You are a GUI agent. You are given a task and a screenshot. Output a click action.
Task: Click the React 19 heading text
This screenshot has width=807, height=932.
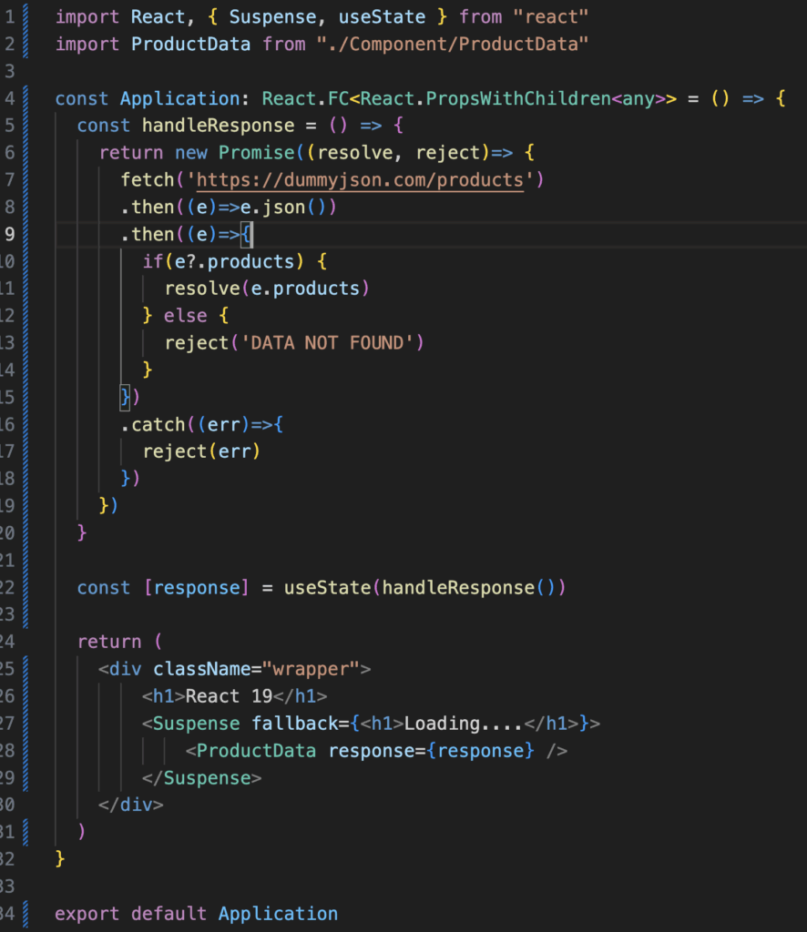229,696
